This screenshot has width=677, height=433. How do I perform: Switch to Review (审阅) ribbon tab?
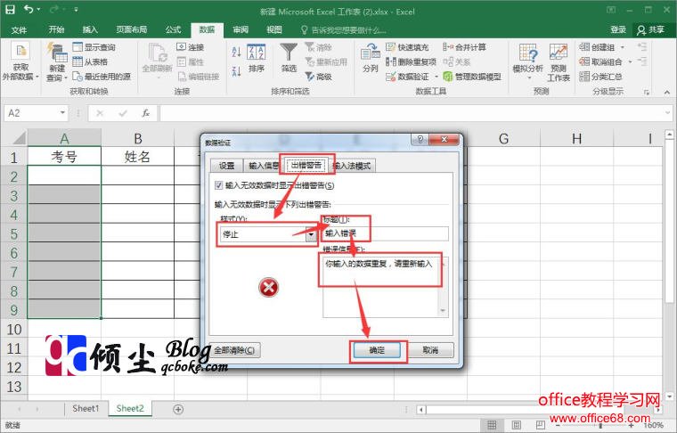pyautogui.click(x=241, y=29)
